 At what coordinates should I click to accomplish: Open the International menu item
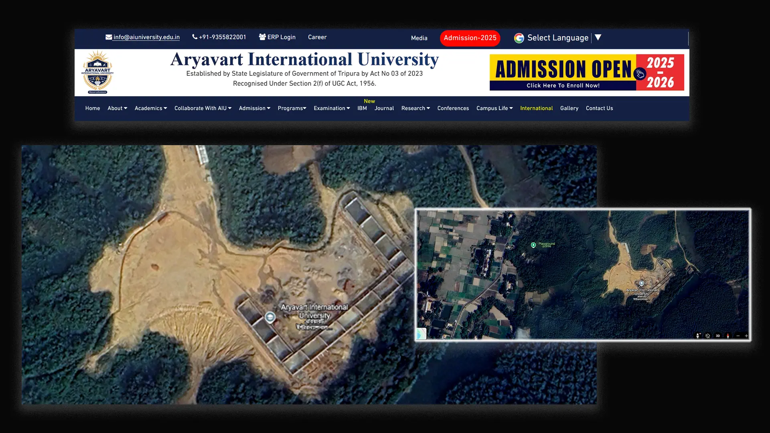[x=536, y=108]
